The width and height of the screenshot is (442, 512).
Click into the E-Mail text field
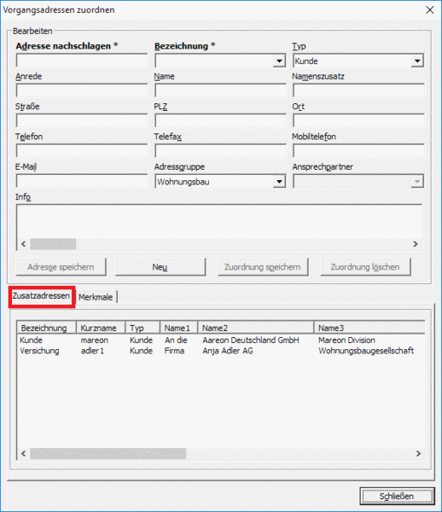pyautogui.click(x=82, y=182)
